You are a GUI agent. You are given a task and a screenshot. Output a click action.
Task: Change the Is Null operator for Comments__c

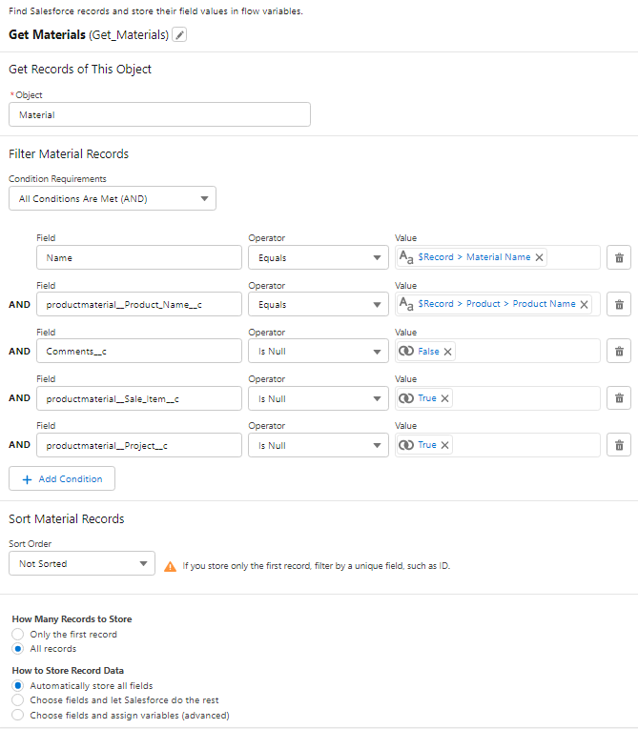(318, 351)
